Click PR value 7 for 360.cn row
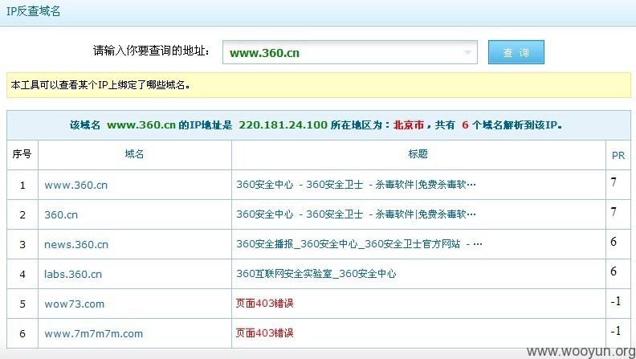The width and height of the screenshot is (636, 359). [614, 212]
